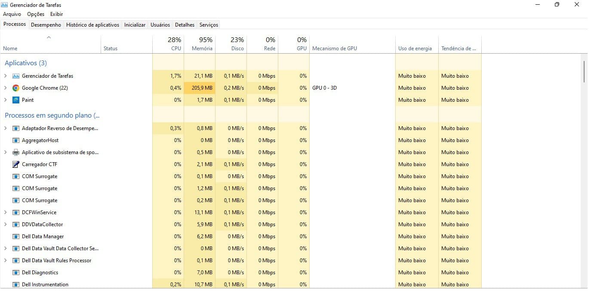Switch to the Histórico de aplicativos tab
This screenshot has width=591, height=291.
92,25
